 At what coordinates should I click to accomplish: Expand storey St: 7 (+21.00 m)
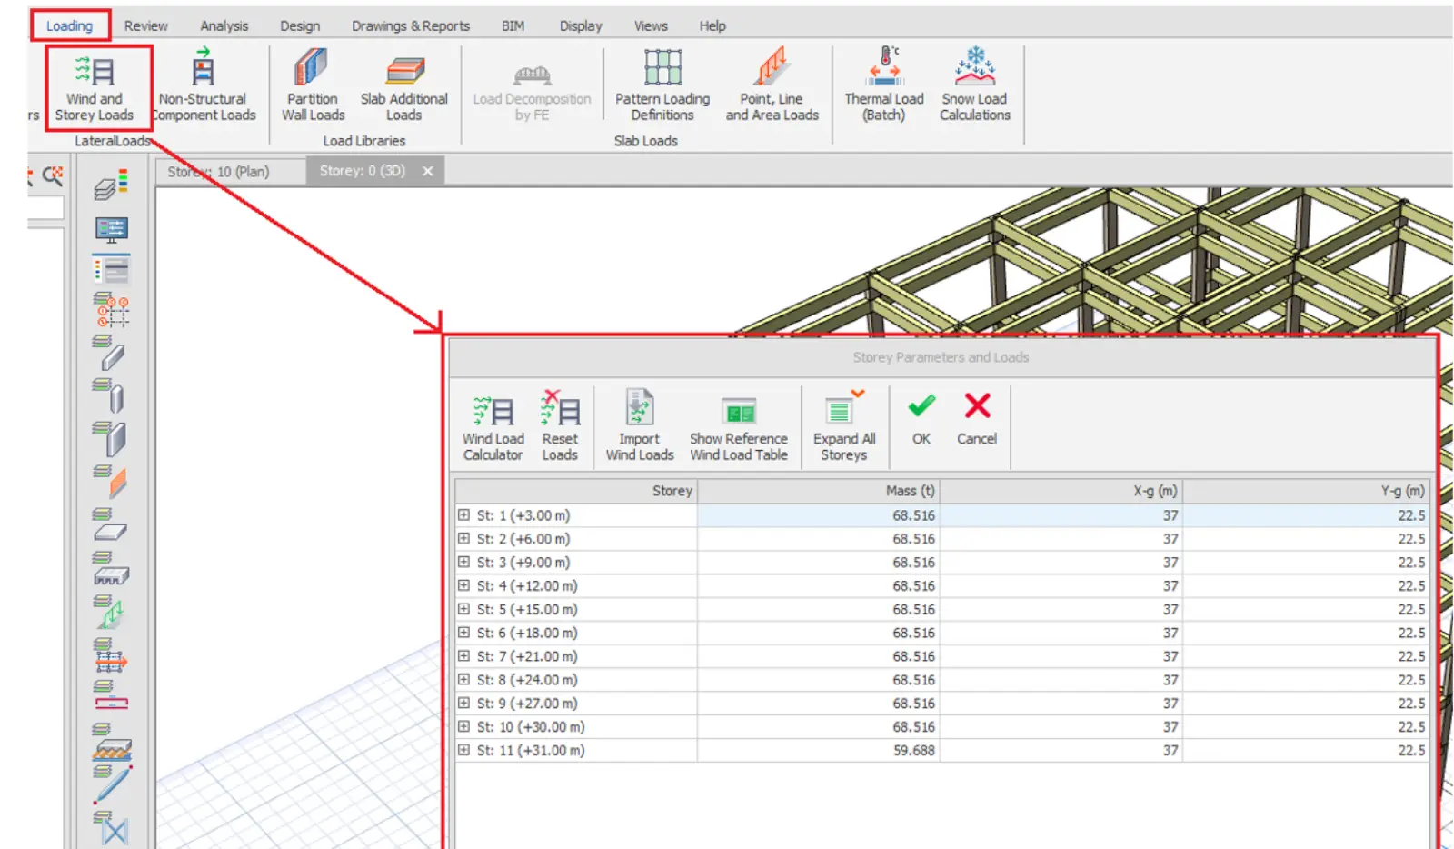coord(464,656)
